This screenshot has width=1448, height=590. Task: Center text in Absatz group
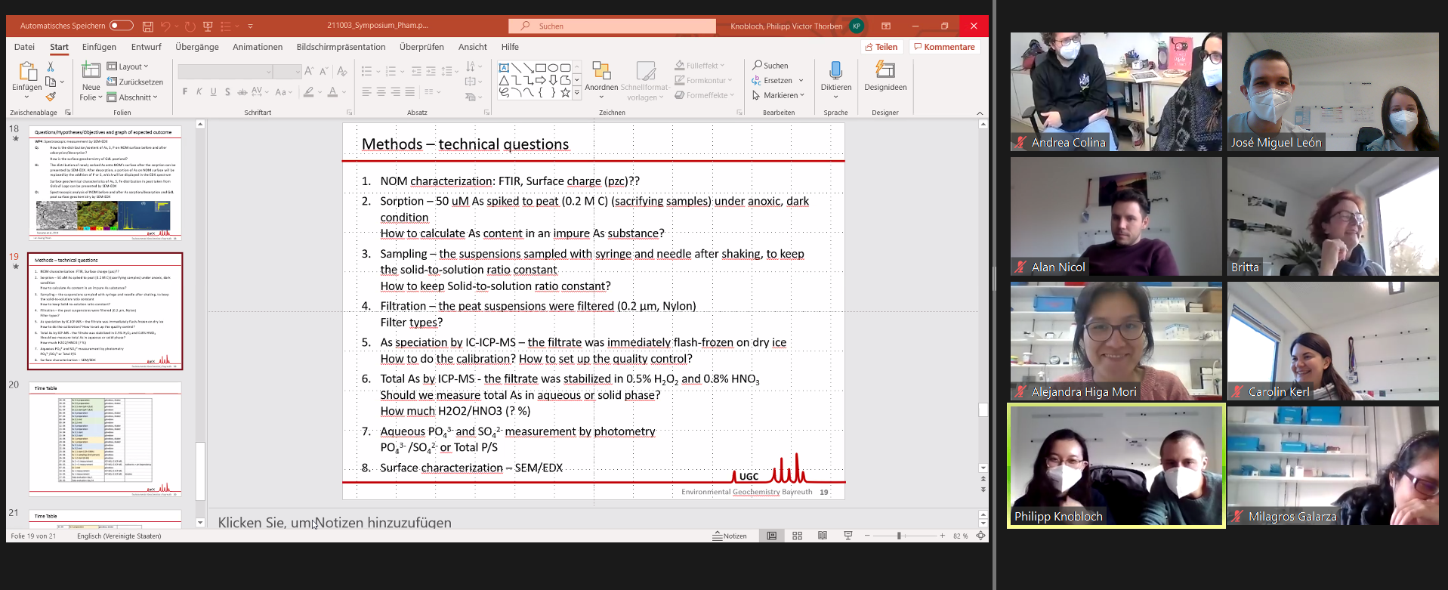[x=381, y=91]
